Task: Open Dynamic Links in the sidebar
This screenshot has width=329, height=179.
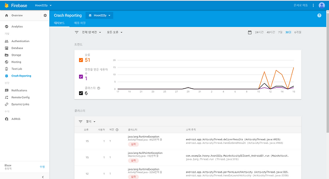Action: tap(20, 104)
